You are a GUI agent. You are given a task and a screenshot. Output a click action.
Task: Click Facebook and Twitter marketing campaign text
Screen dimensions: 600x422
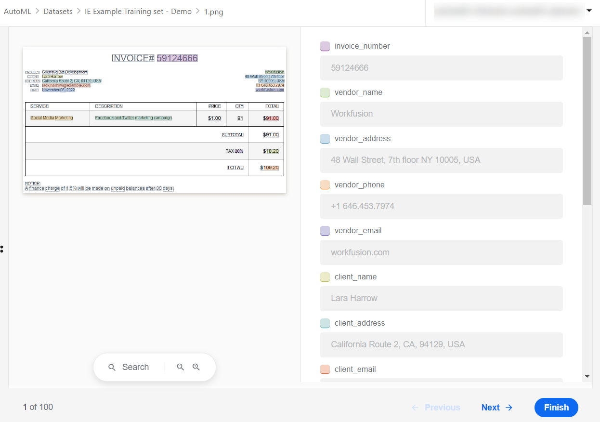click(x=133, y=118)
